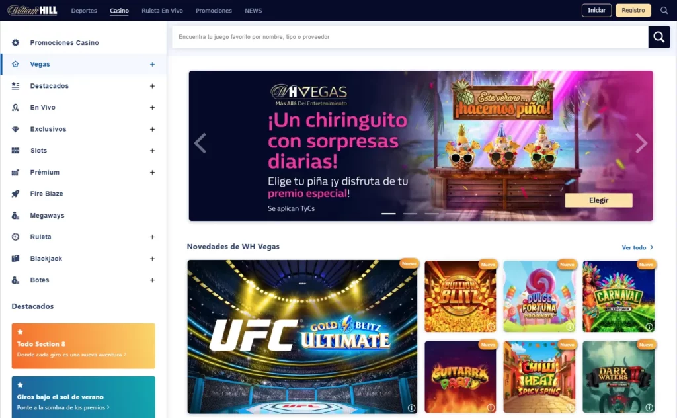Open info icon on Dark Waters tile

(649, 407)
